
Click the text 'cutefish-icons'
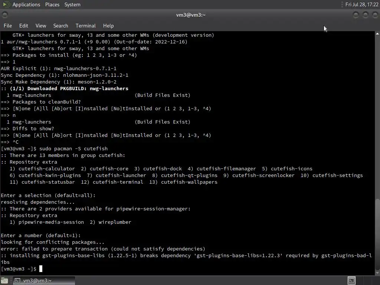click(x=292, y=169)
